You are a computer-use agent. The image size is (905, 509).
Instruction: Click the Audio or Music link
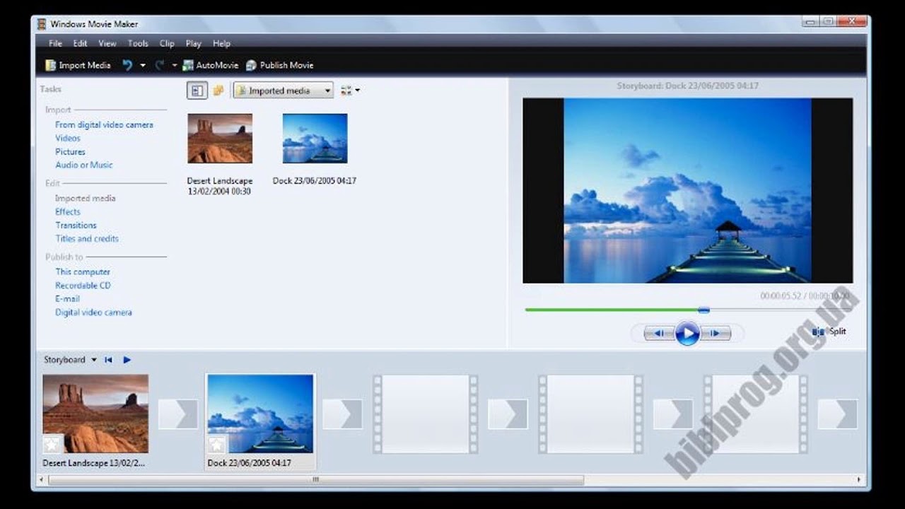click(84, 165)
